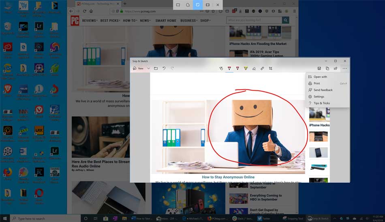385x222 pixels.
Task: Click the PCMag search magnifier button
Action: (x=286, y=20)
